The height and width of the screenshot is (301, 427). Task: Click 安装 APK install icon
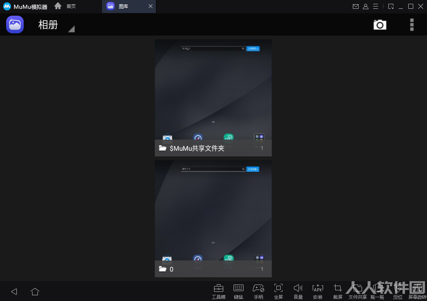point(318,291)
